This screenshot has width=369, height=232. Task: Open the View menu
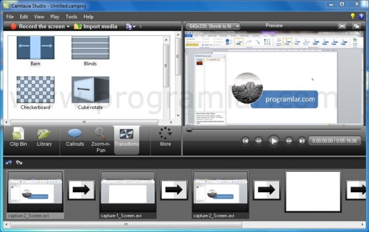coord(39,17)
